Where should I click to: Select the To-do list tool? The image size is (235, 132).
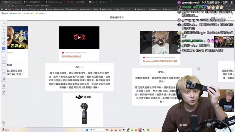pos(4,36)
